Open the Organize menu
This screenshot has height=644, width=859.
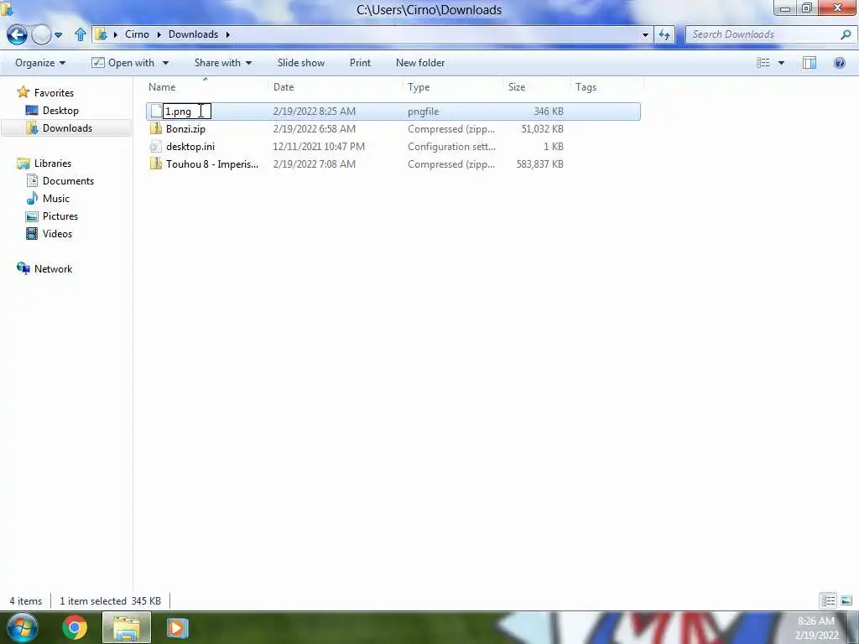click(x=40, y=63)
